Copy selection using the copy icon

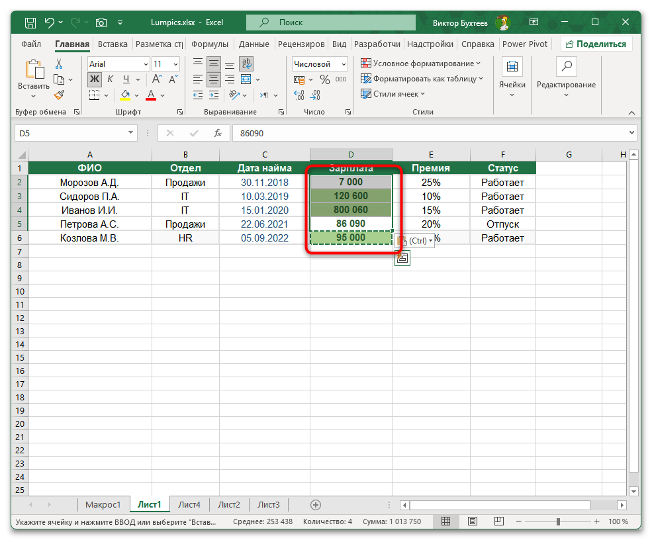(59, 79)
